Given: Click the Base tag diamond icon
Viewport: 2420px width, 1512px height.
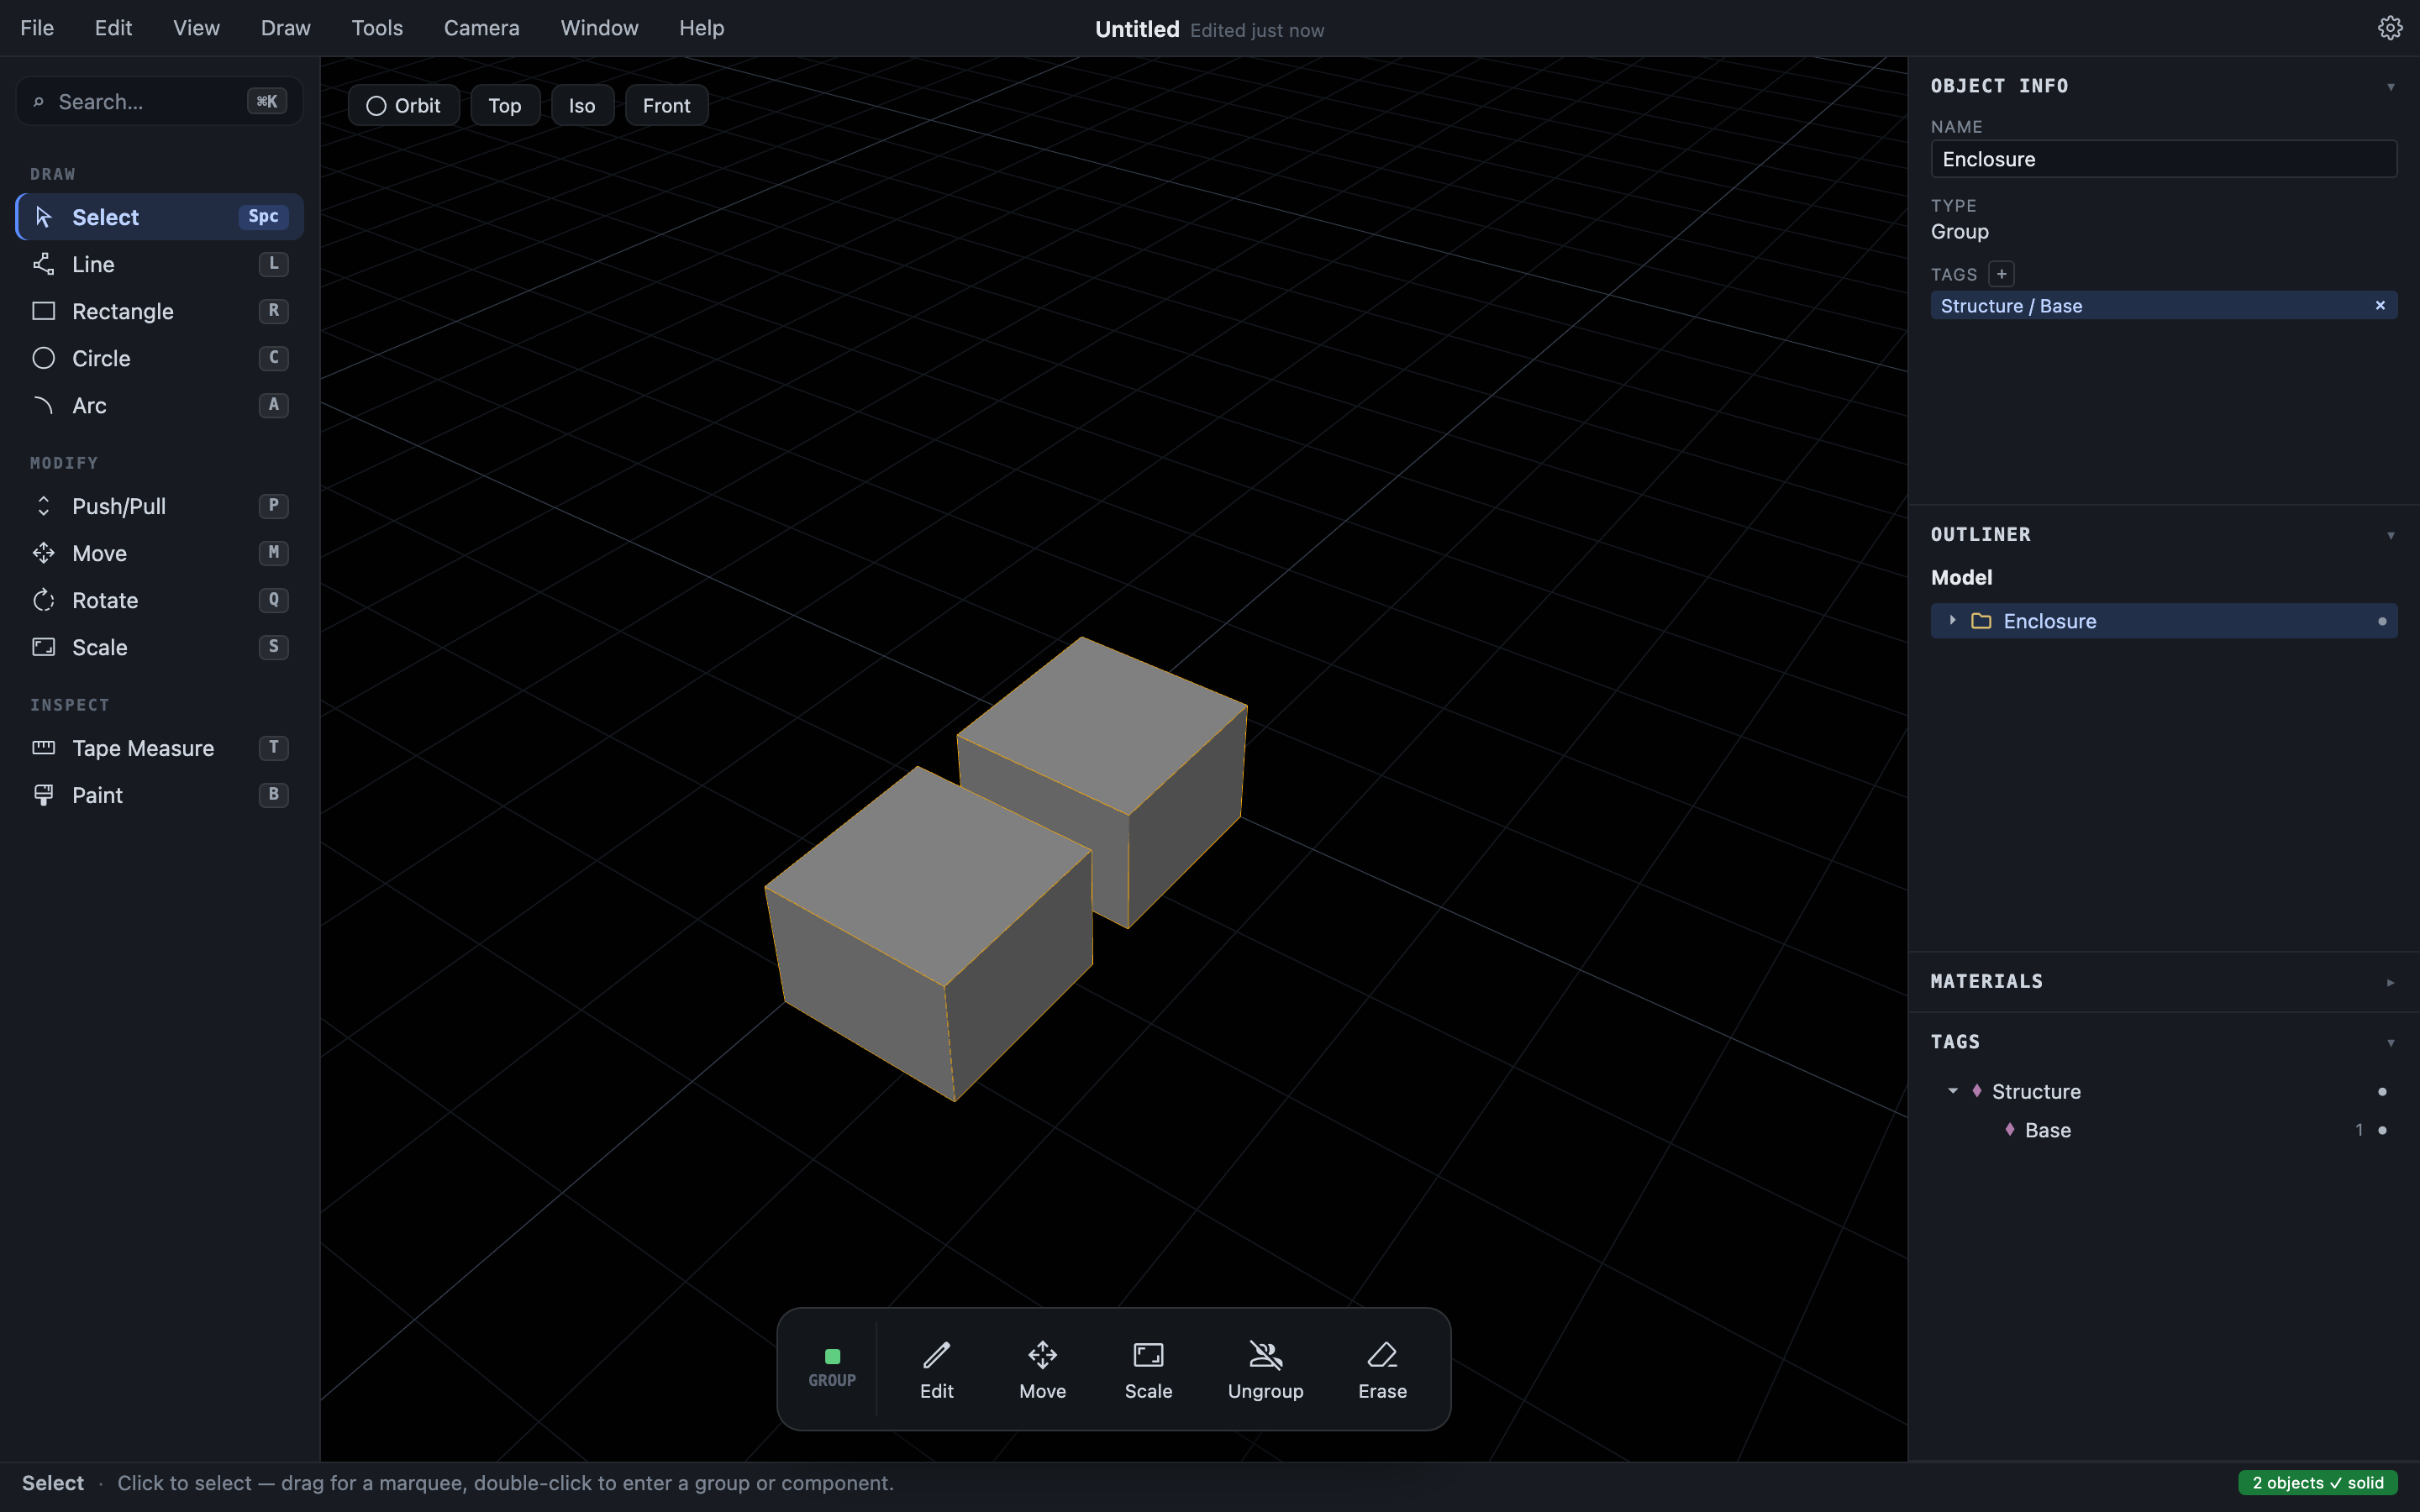Looking at the screenshot, I should tap(2010, 1129).
